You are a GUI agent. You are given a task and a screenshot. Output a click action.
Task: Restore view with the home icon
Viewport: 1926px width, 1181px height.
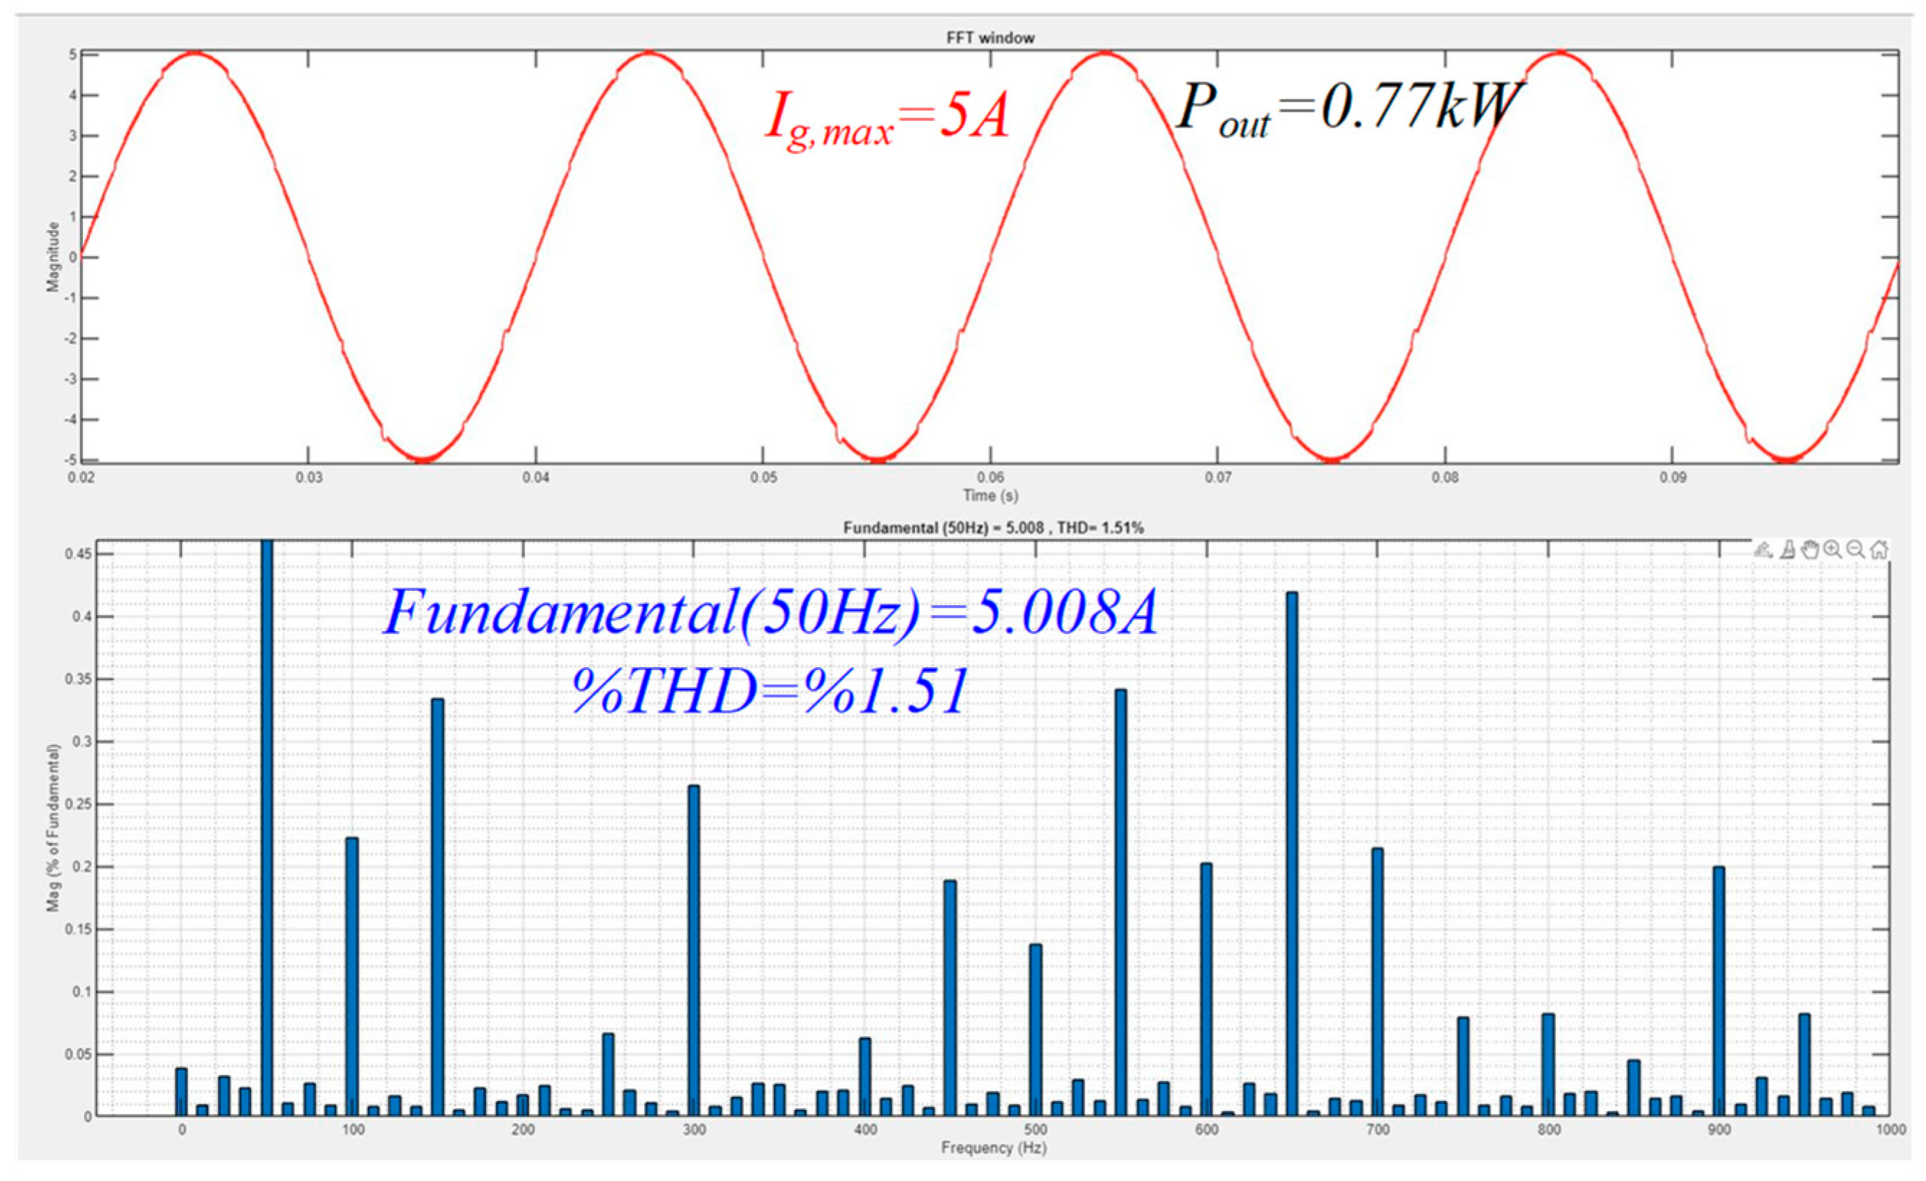[1880, 549]
